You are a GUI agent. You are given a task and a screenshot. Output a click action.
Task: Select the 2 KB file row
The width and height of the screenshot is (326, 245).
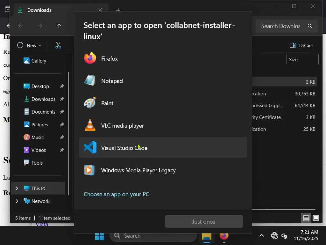tap(284, 82)
